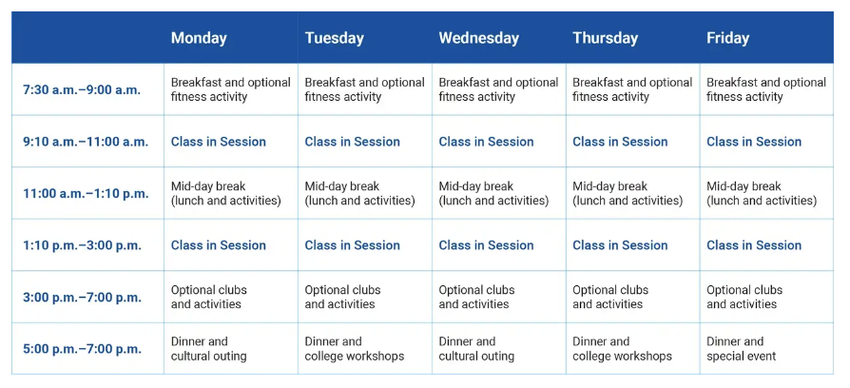Click the 9:10 a.m.–11:00 a.m. time label
Screen dimensions: 850x388
tap(86, 142)
